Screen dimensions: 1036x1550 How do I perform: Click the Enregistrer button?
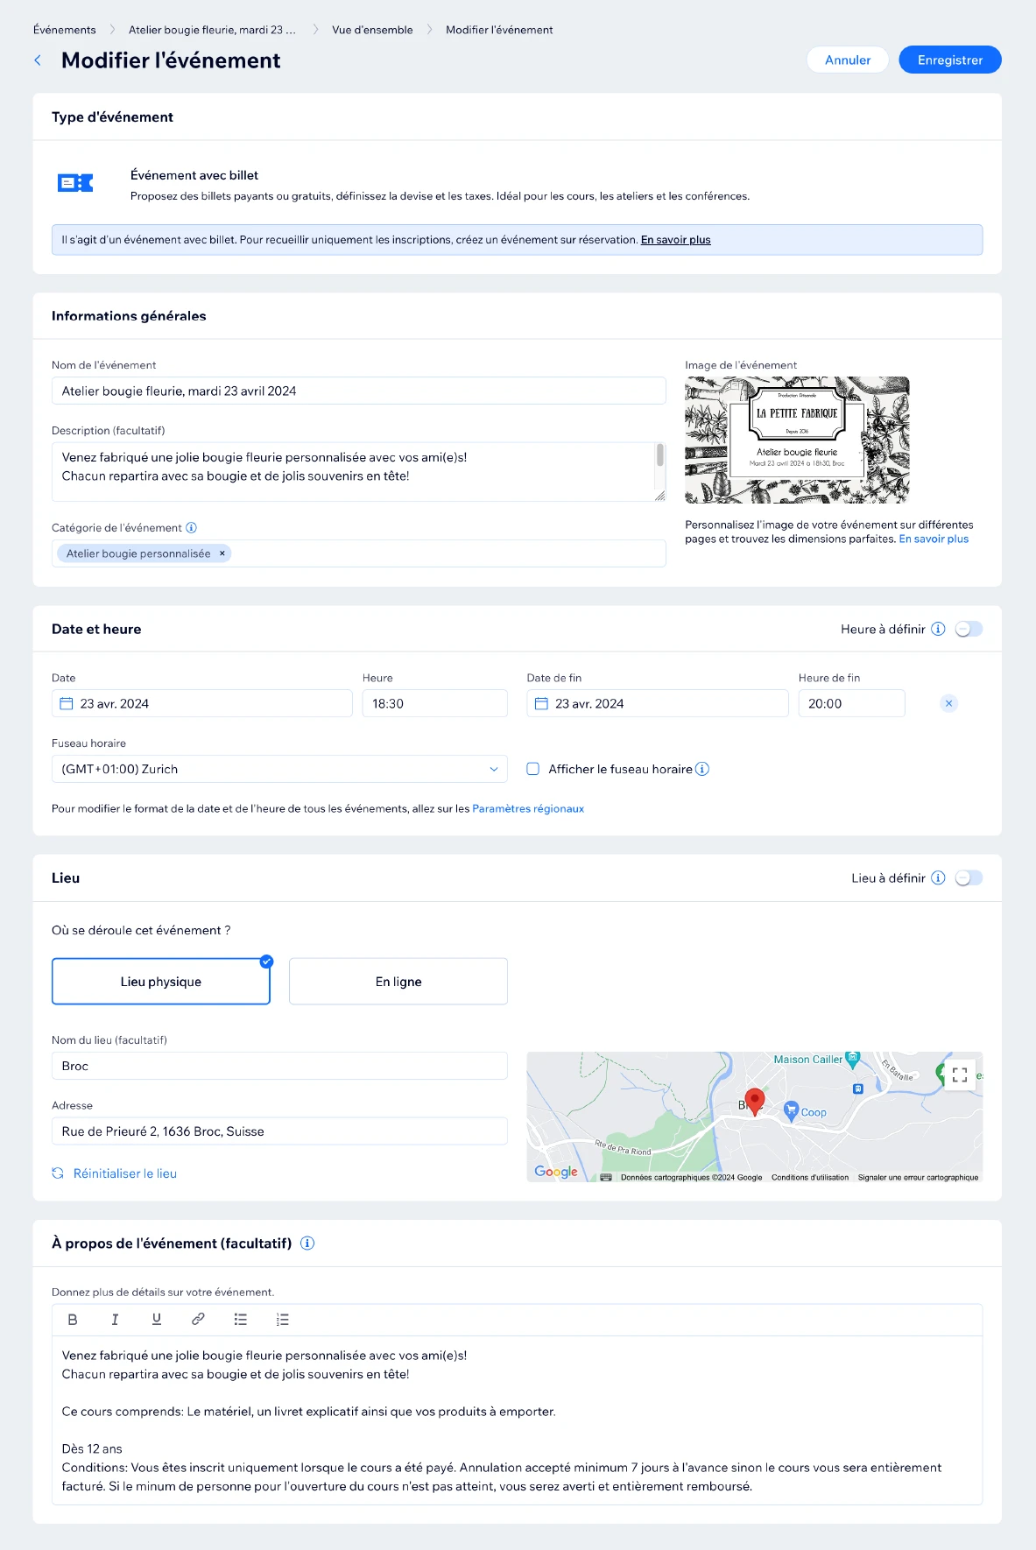(950, 60)
